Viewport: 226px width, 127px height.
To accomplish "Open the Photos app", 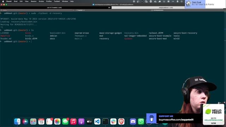I will tap(57, 121).
